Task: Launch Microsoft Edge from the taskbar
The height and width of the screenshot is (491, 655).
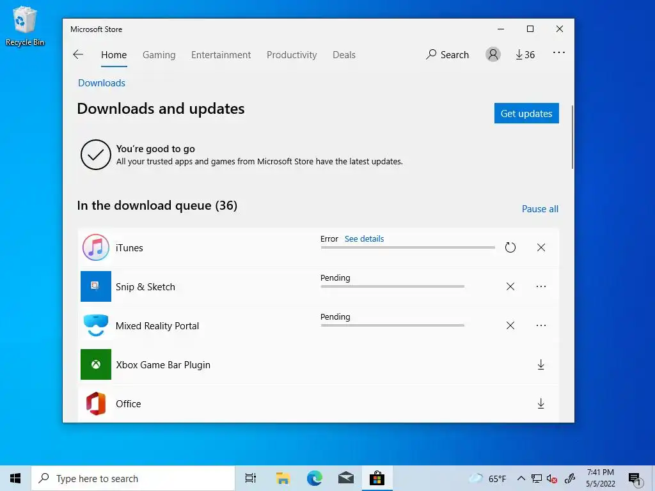Action: [x=314, y=478]
